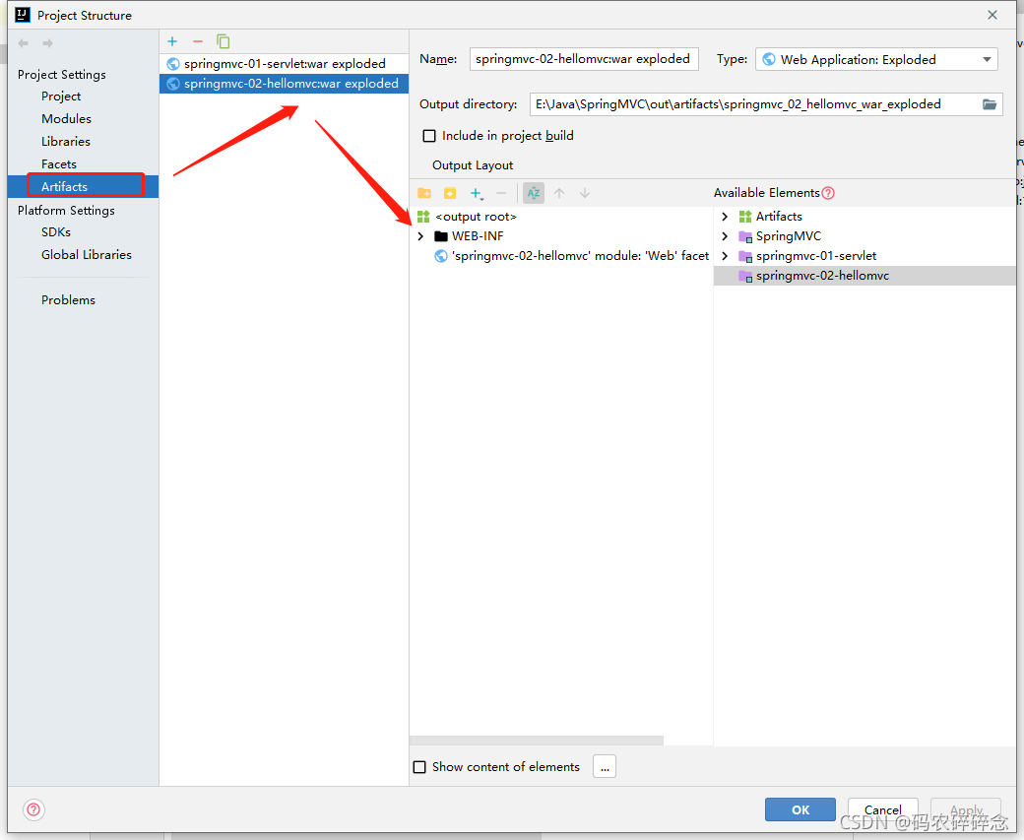Expand SpringMVC in Available Elements
1024x840 pixels.
point(725,236)
